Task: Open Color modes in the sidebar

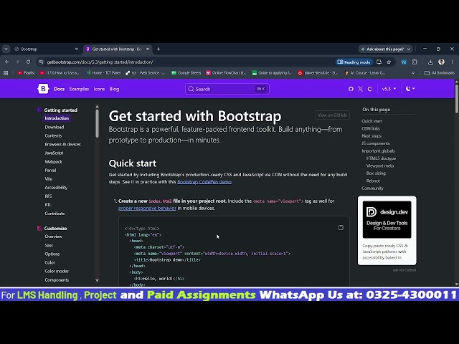Action: pos(57,271)
